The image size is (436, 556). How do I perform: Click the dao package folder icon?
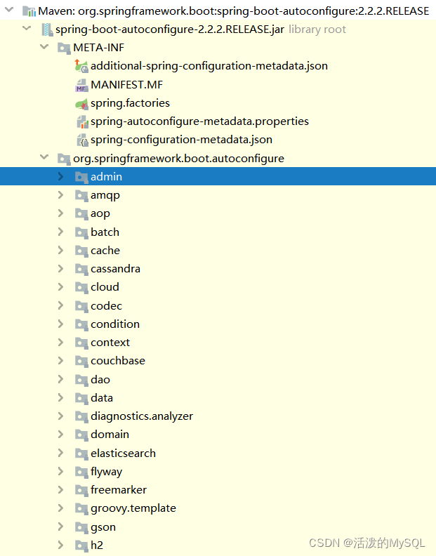point(81,380)
